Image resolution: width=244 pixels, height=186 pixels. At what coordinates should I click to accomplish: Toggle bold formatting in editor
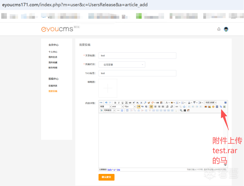(x=115, y=103)
